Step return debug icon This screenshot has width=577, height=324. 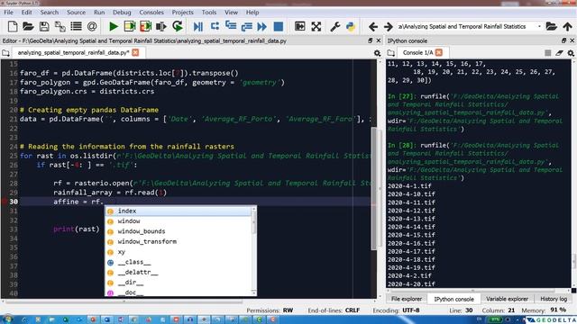coord(246,26)
